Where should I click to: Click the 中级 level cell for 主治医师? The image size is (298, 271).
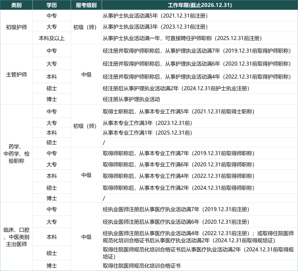[86, 237]
